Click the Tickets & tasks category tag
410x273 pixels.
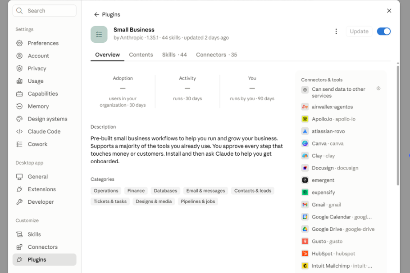tap(110, 201)
